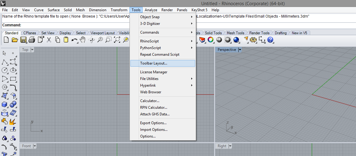Image resolution: width=356 pixels, height=156 pixels.
Task: Select the Polyline tool in left toolbar
Action: [x=4, y=61]
